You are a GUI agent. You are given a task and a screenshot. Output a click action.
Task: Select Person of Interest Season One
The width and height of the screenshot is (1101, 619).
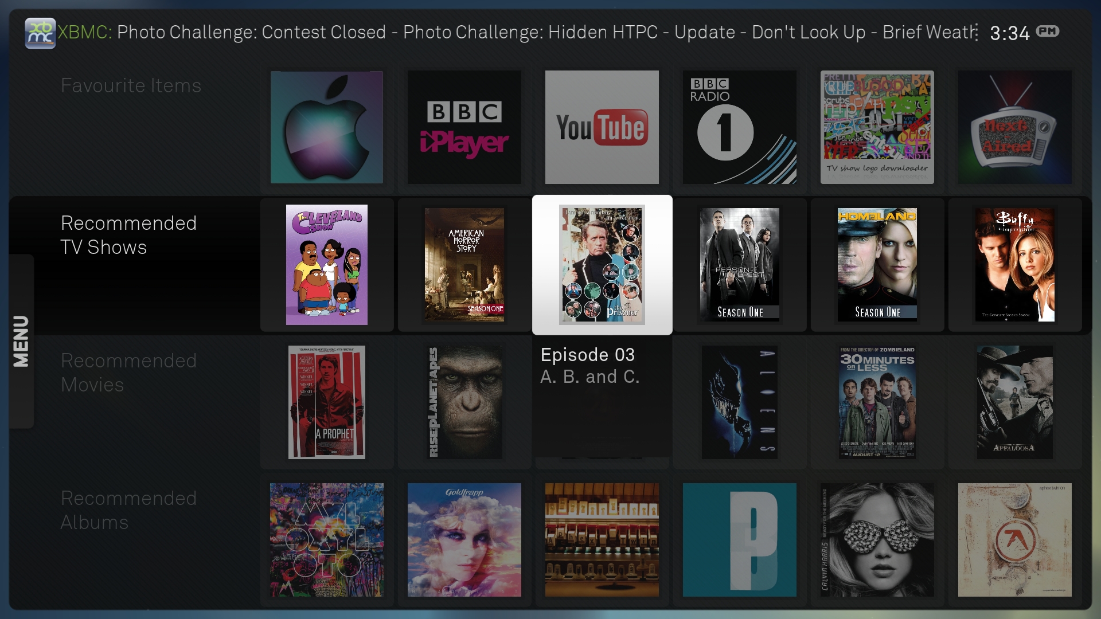pyautogui.click(x=739, y=265)
